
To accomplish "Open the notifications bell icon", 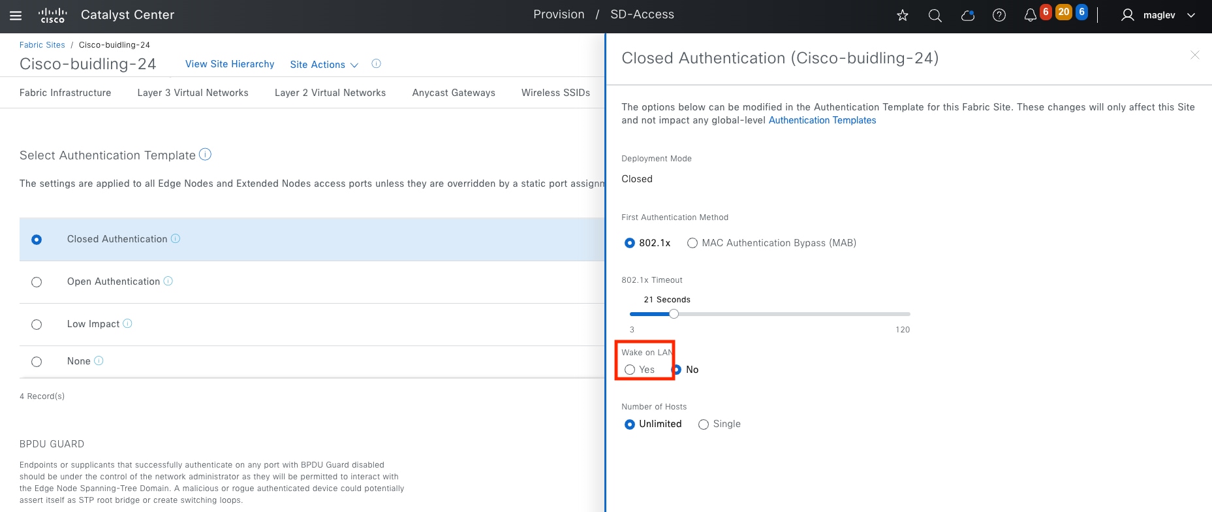I will click(x=1030, y=16).
